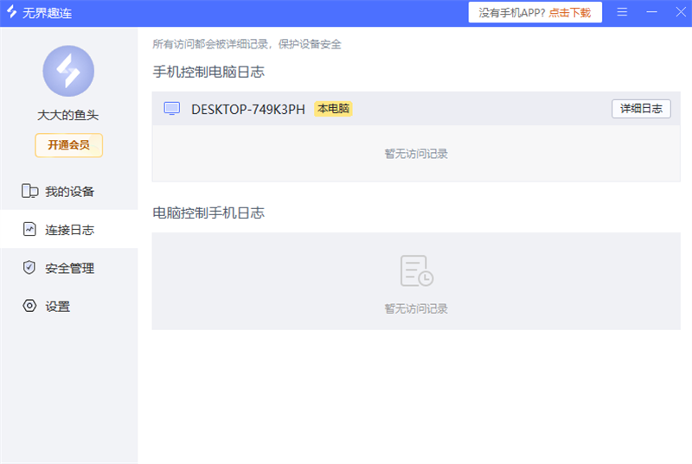Open 详细日志 for DESKTOP-749K3PH

coord(641,109)
